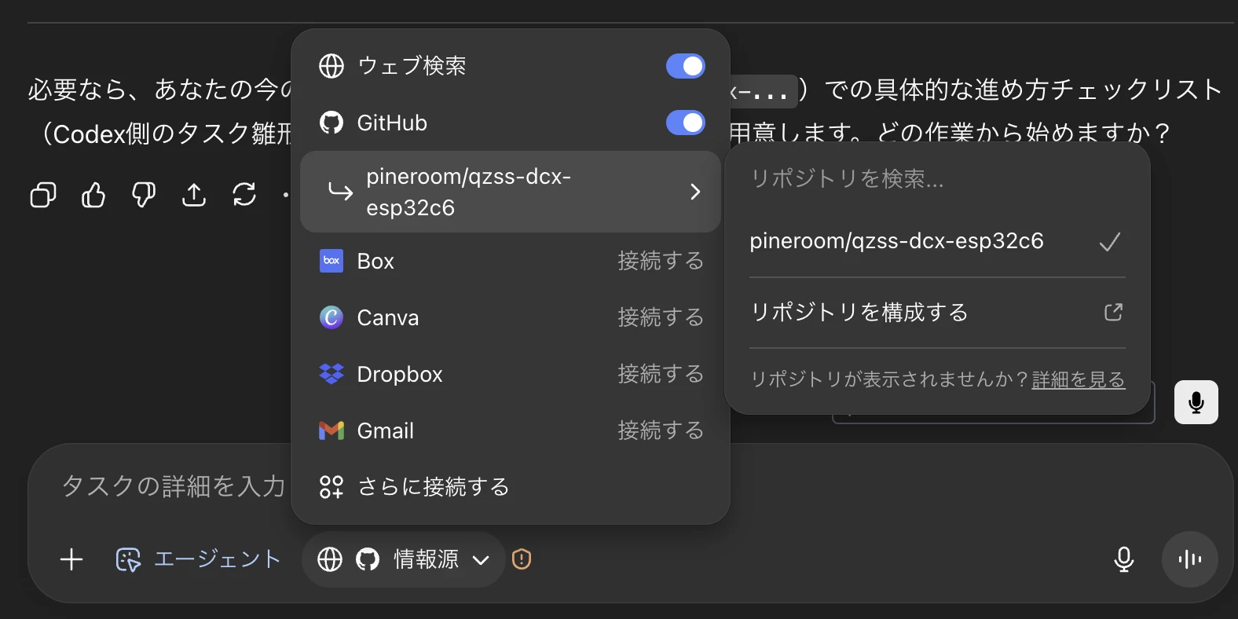Open さらに接続する menu item
The width and height of the screenshot is (1238, 619).
[x=433, y=487]
